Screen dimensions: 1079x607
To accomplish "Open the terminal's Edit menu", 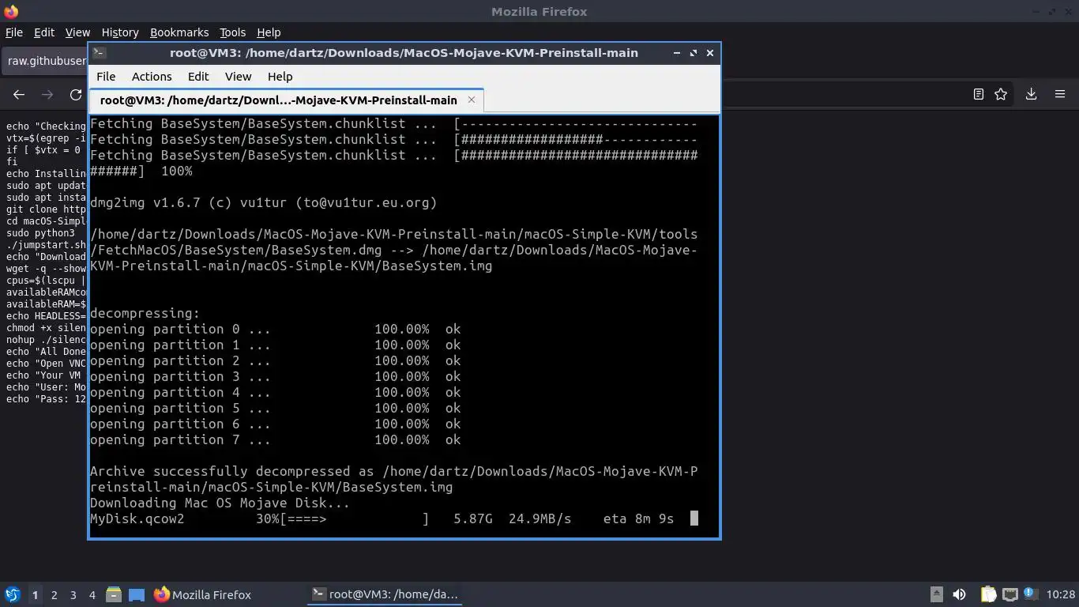I will pos(198,77).
